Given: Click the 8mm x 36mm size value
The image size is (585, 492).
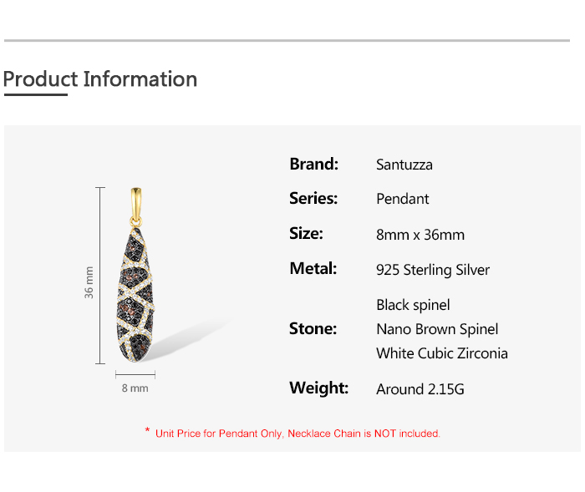Looking at the screenshot, I should (x=420, y=235).
